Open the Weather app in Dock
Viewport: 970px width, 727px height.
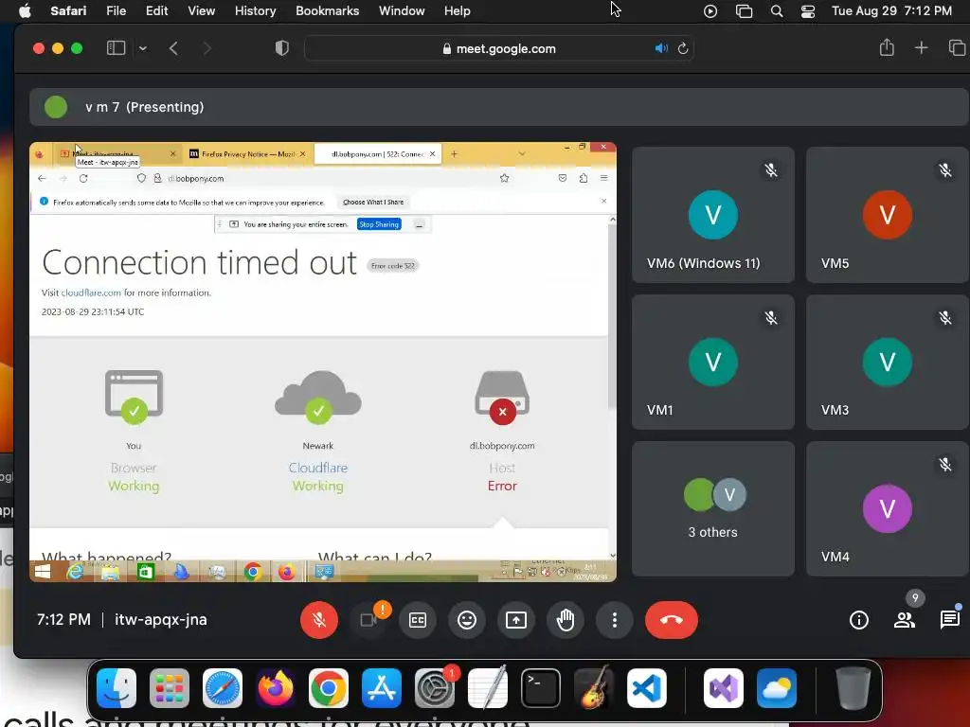(x=777, y=688)
